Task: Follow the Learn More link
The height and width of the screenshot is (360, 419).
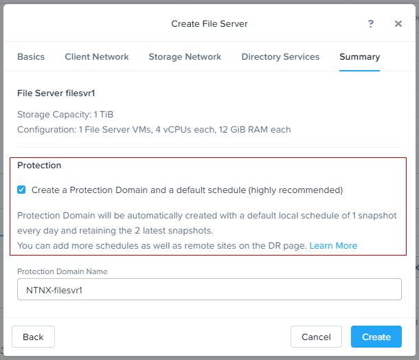Action: 333,245
